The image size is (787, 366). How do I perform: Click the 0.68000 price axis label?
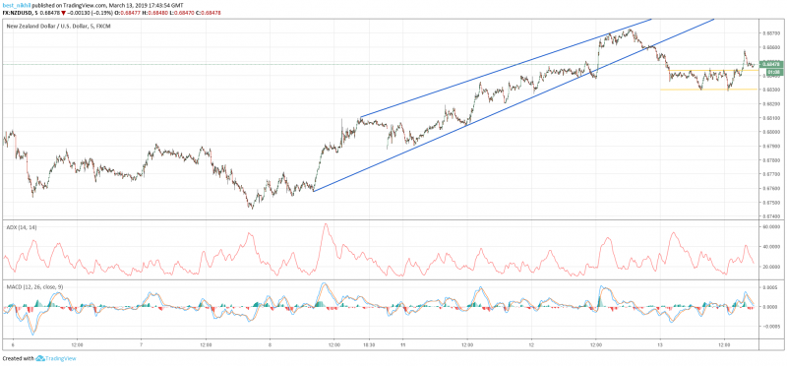[x=770, y=132]
